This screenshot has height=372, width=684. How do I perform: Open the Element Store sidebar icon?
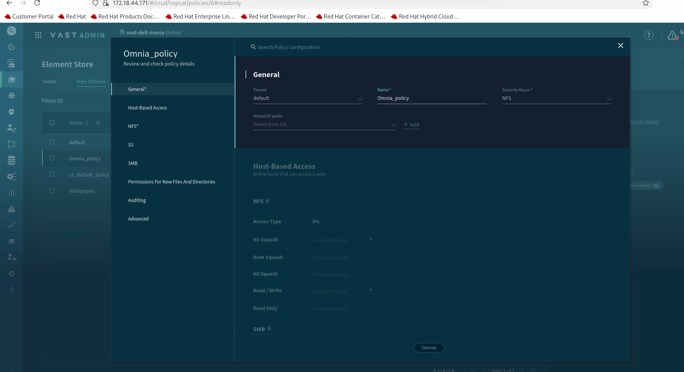(x=12, y=79)
